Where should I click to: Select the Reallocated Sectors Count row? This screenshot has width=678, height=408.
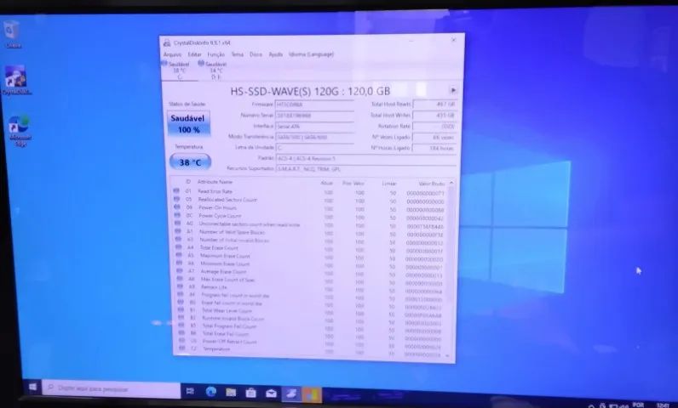309,200
